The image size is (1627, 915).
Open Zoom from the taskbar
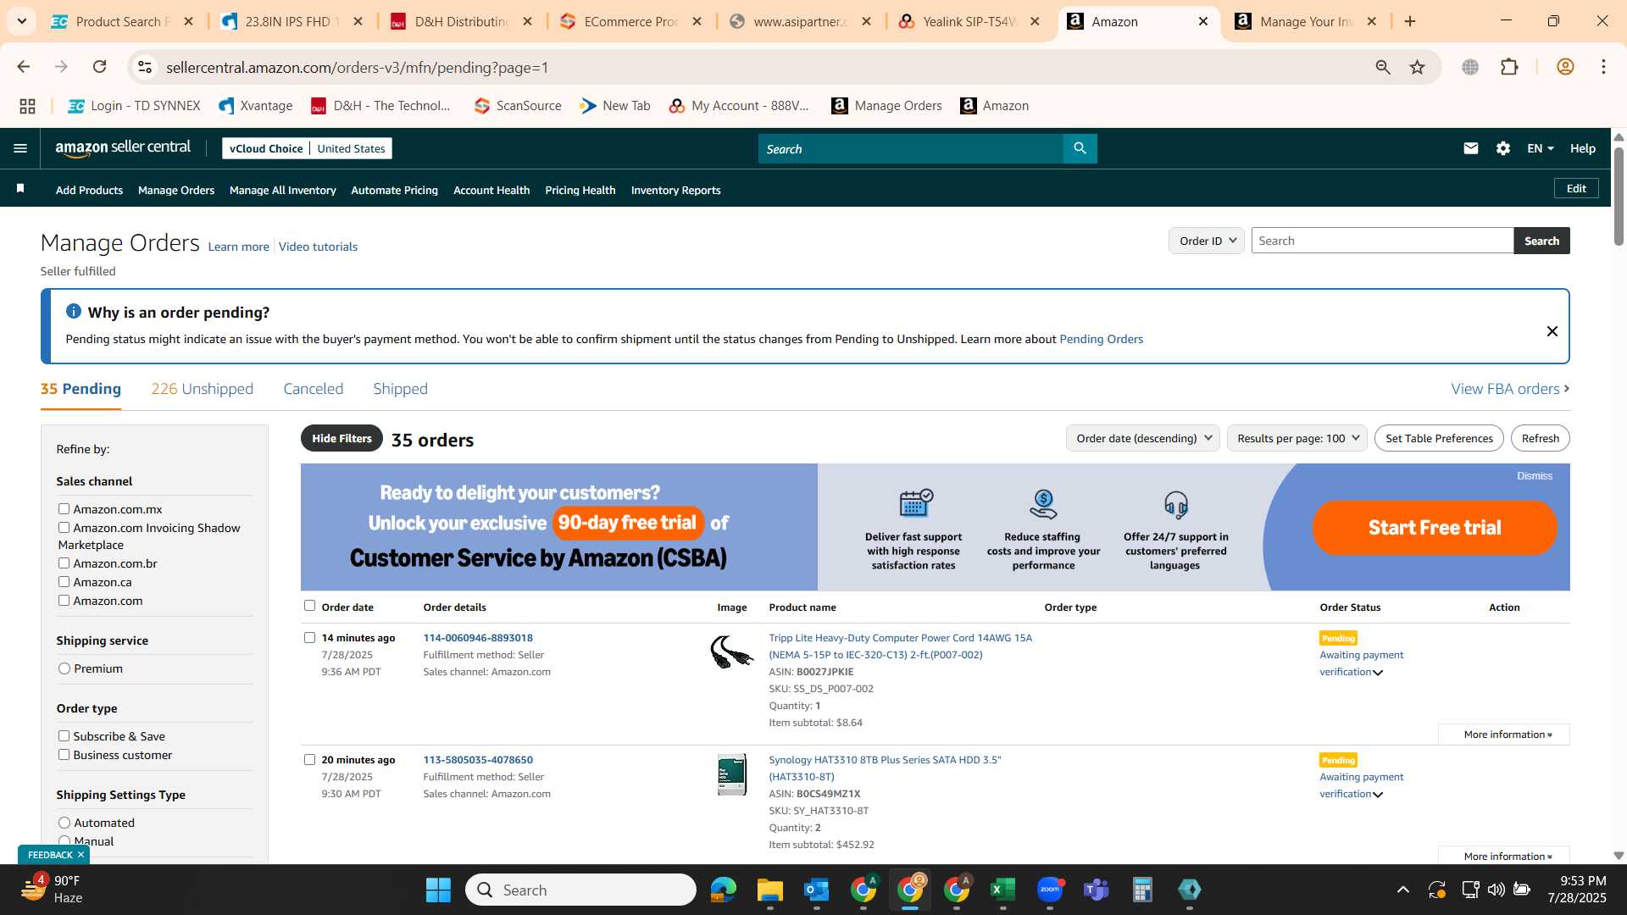click(x=1050, y=890)
